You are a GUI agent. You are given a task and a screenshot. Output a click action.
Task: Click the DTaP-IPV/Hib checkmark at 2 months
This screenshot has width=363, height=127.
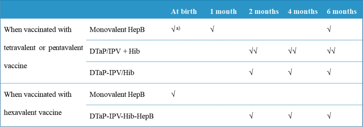coord(251,73)
